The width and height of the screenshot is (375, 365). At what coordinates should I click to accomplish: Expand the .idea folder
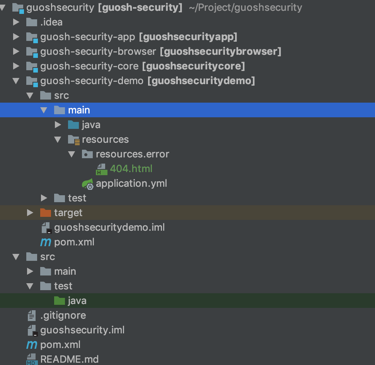(x=16, y=22)
